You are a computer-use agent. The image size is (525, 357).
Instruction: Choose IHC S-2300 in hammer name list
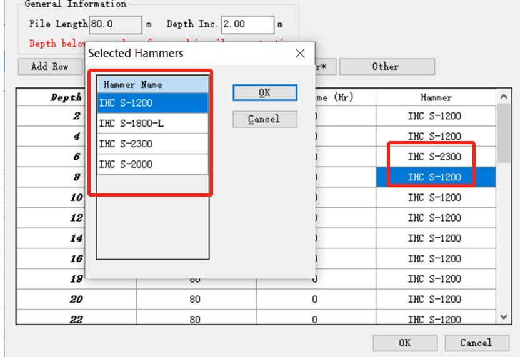152,144
